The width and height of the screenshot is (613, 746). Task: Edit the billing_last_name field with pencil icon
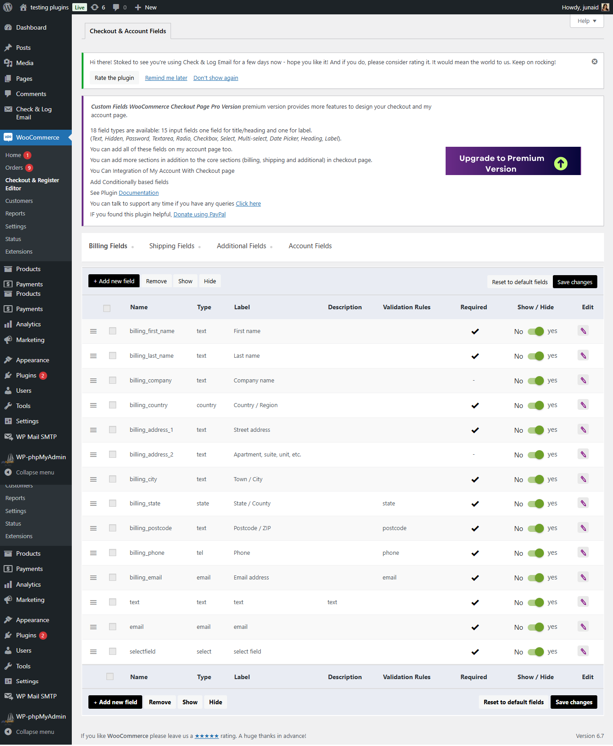click(583, 355)
